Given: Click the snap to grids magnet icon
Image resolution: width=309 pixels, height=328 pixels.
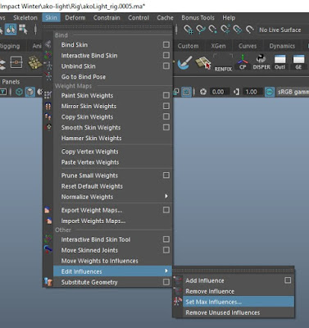Looking at the screenshot, I should (189, 30).
